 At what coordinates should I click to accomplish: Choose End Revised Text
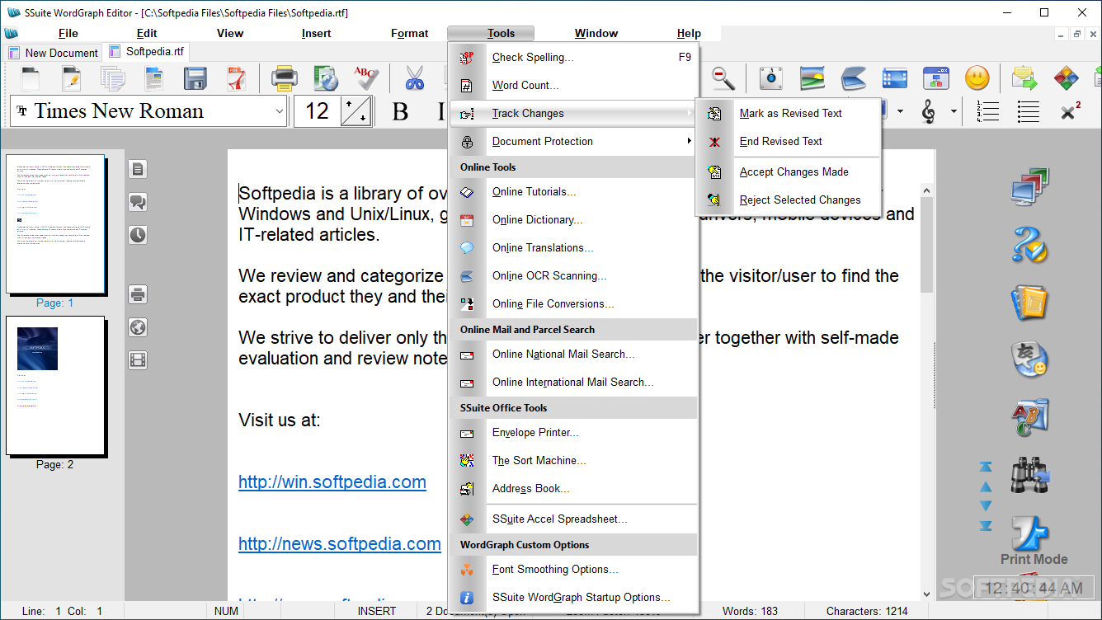[x=789, y=141]
